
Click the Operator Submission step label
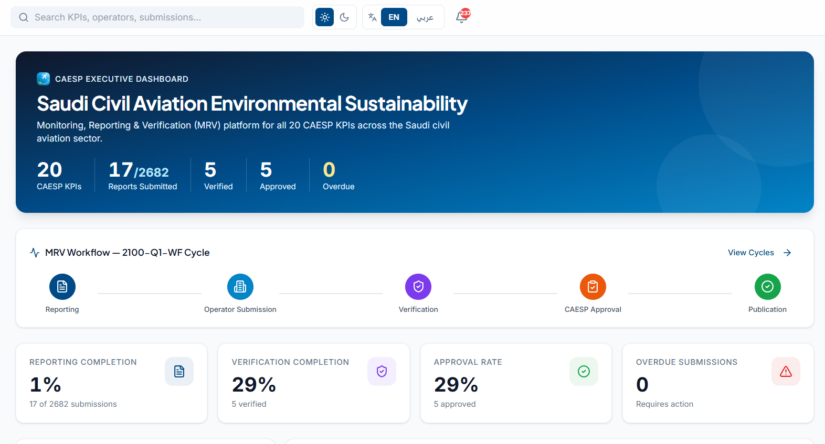(240, 310)
